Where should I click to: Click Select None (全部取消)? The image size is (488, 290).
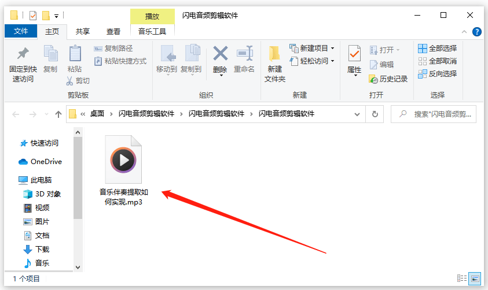(x=437, y=61)
